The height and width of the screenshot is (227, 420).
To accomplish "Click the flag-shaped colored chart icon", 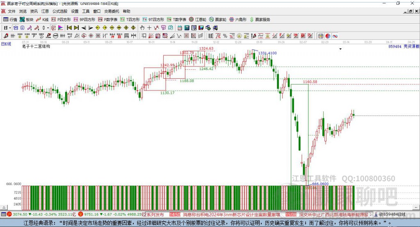I will 61,27.
